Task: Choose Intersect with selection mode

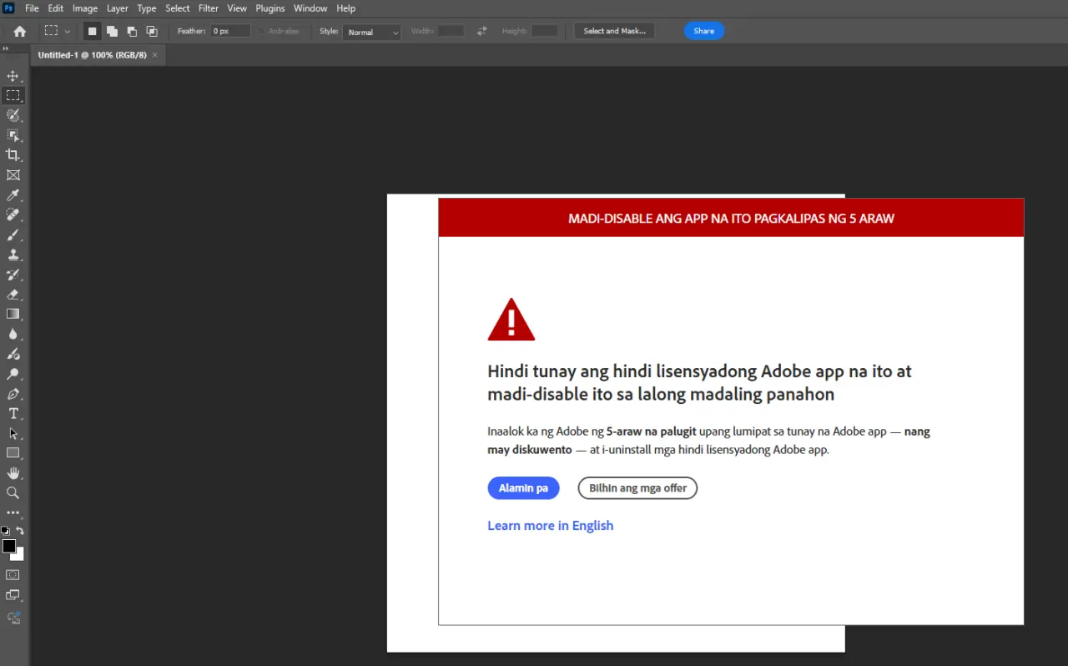Action: point(152,31)
